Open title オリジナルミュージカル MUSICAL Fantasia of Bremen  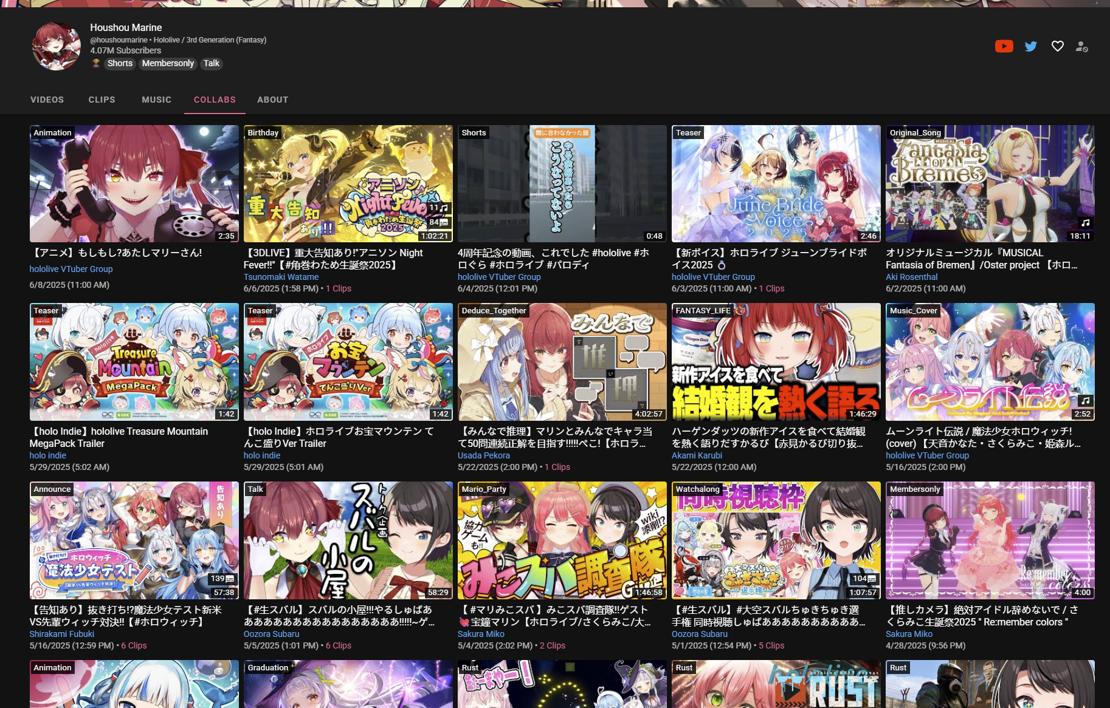(982, 259)
